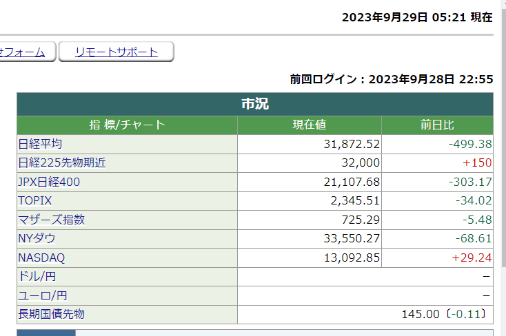The image size is (506, 336).
Task: Click the 前回ログイン timestamp text
Action: click(392, 79)
